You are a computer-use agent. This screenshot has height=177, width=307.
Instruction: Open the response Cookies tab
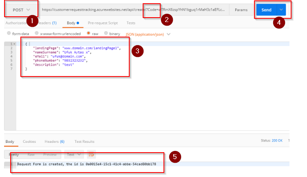tap(29, 142)
